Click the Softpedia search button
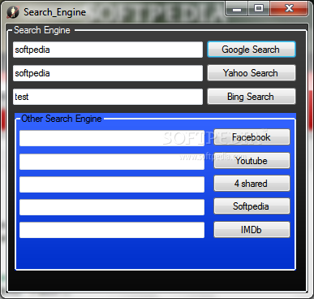314x299 pixels. coord(252,206)
